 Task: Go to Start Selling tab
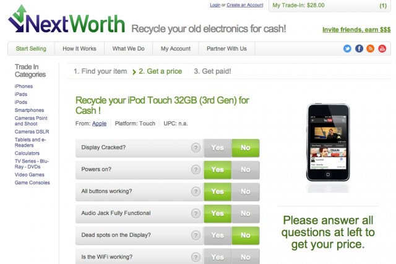coord(31,48)
